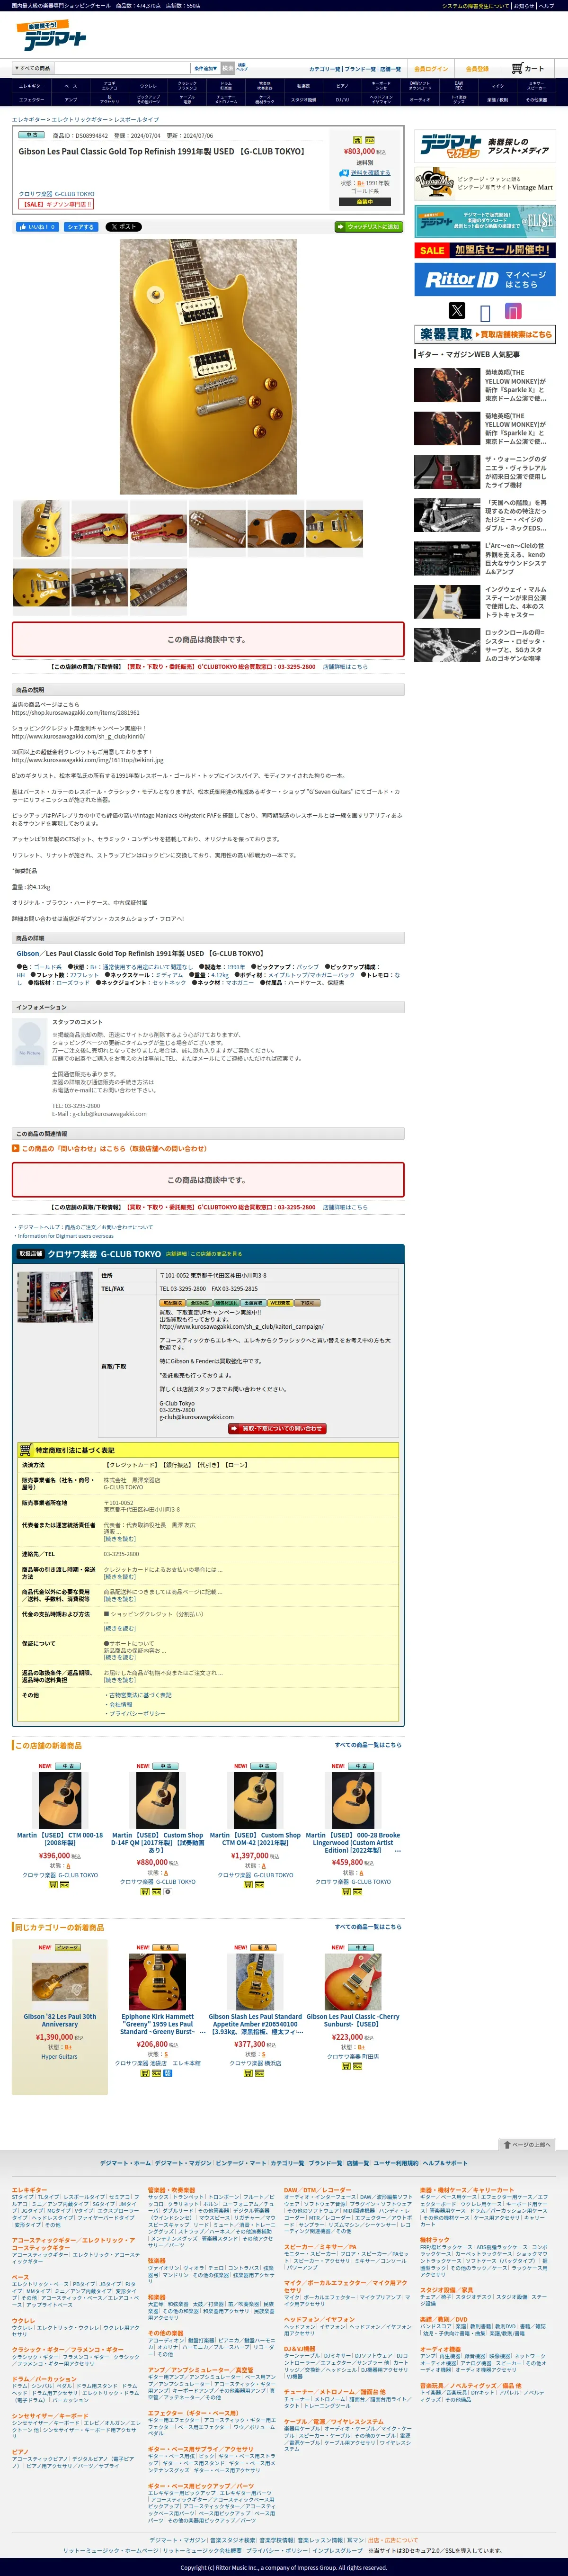The height and width of the screenshot is (2576, 568).
Task: Select gallery thumbnail showing the mahogany neck back
Action: 217,529
